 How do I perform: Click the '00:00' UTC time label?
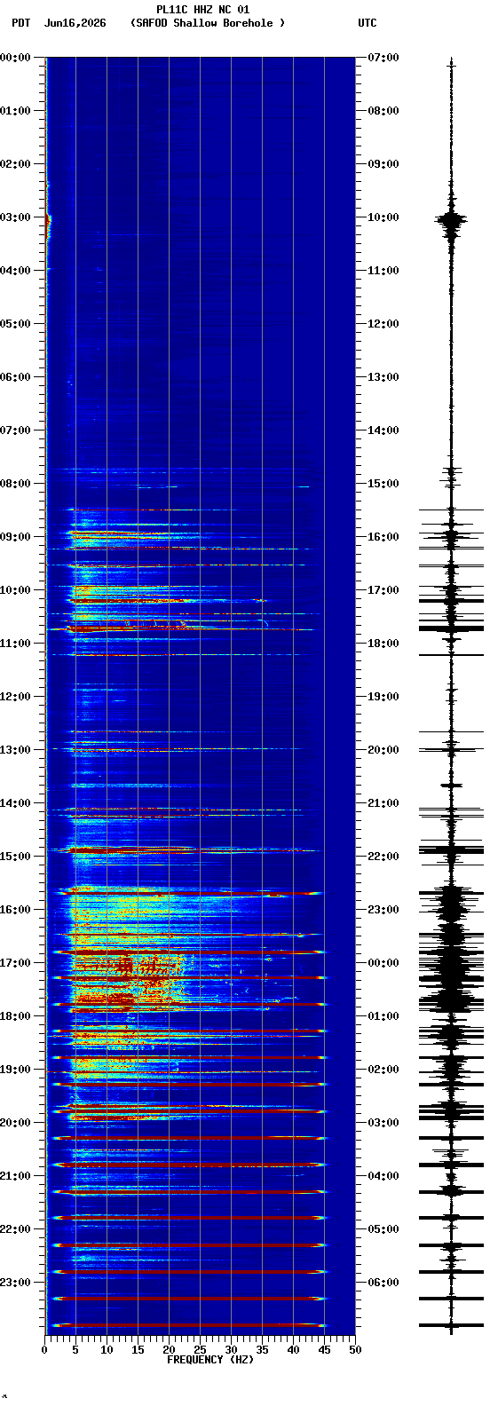pos(383,963)
